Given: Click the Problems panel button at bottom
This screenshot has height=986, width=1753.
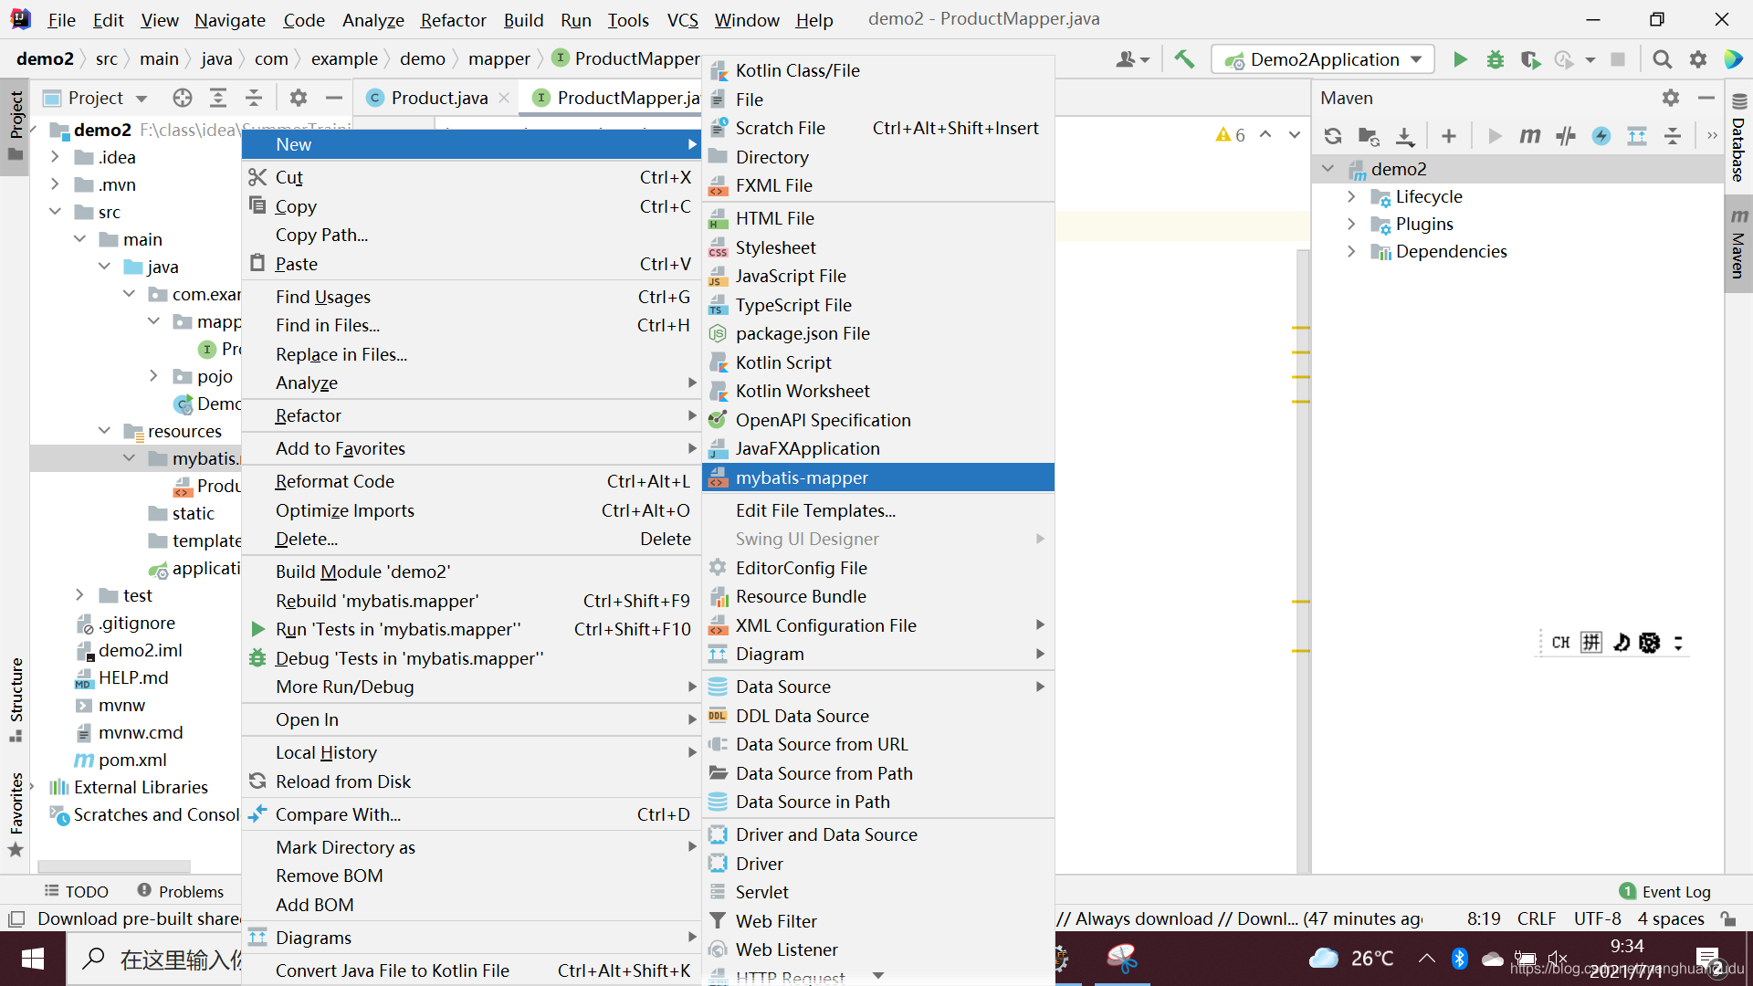Looking at the screenshot, I should point(179,891).
